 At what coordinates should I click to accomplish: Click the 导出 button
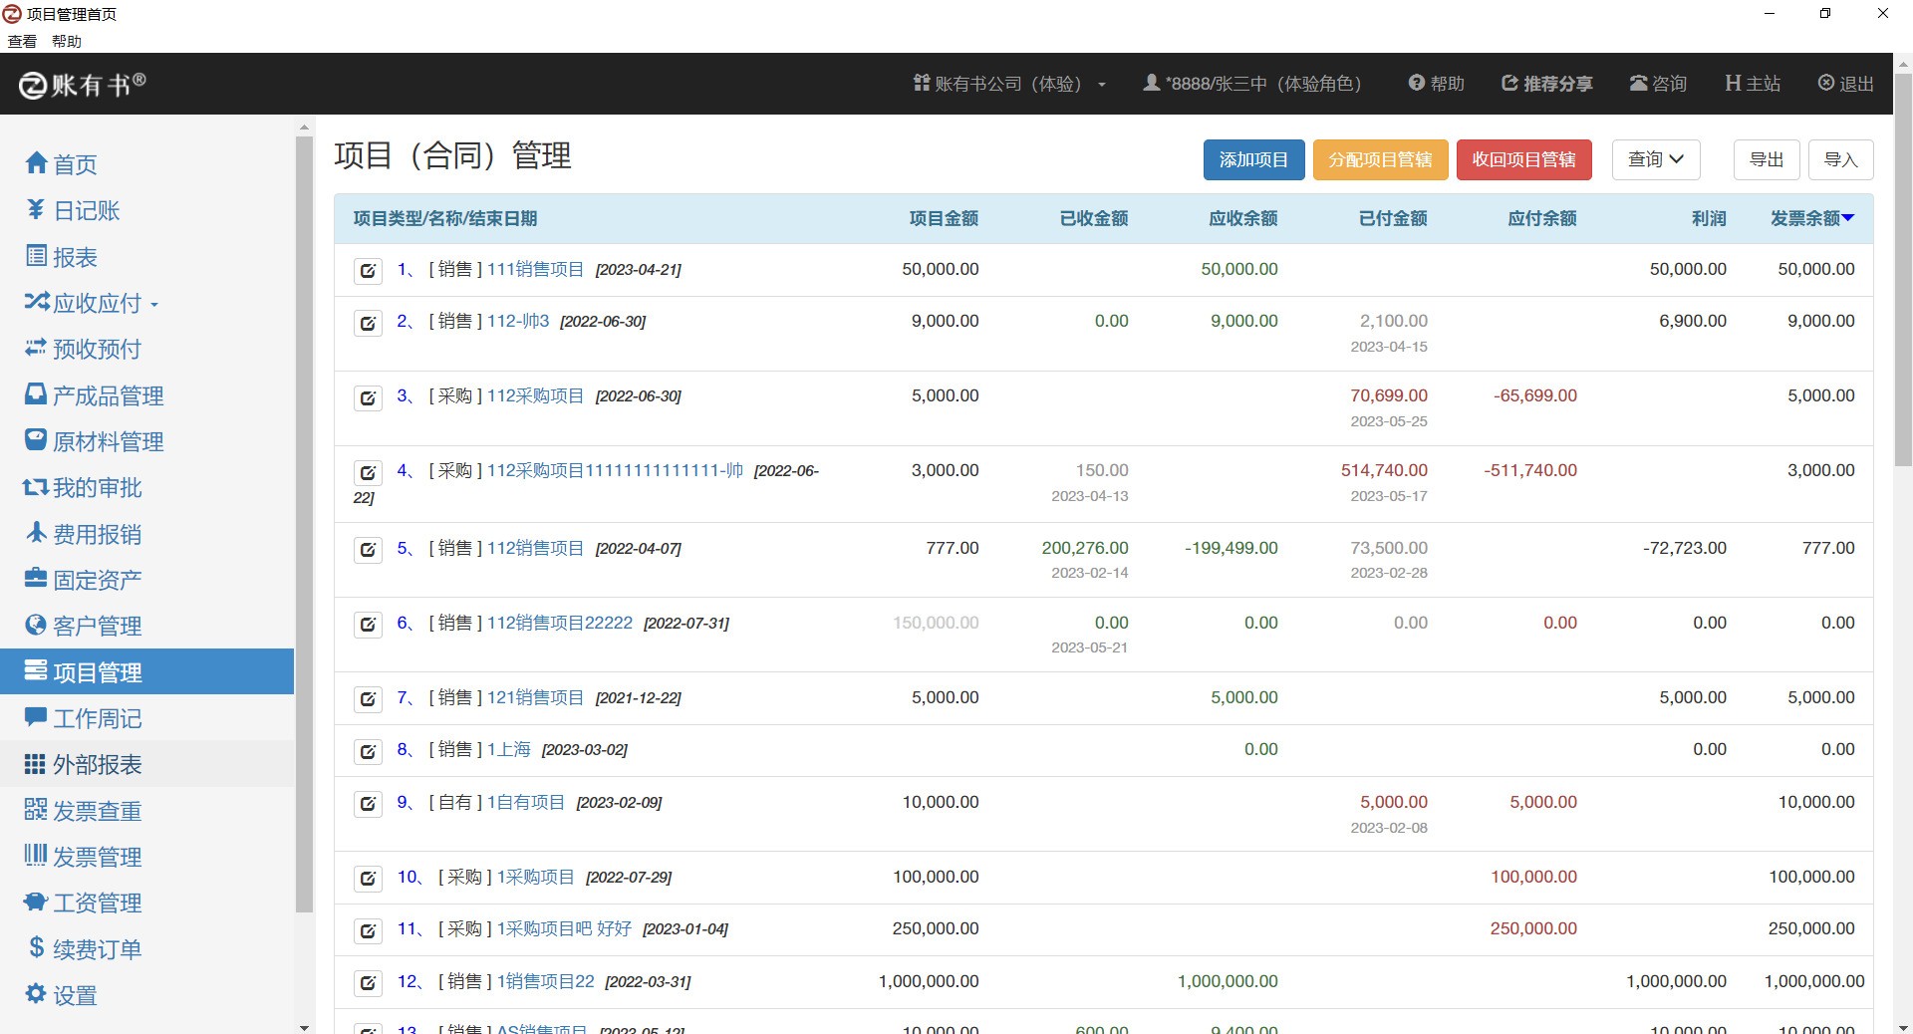1767,159
